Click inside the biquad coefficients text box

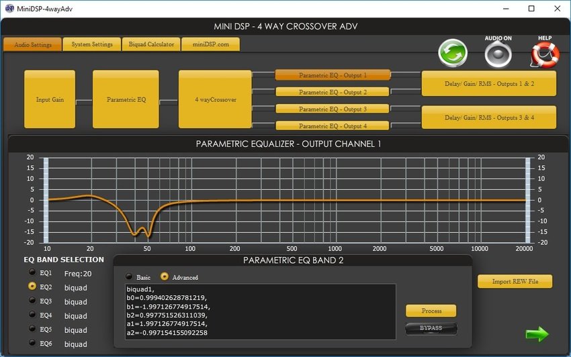261,312
